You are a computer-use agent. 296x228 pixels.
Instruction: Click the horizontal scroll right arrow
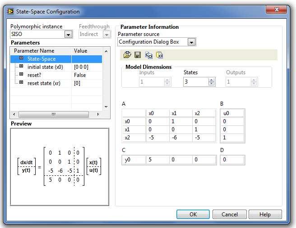(98, 114)
